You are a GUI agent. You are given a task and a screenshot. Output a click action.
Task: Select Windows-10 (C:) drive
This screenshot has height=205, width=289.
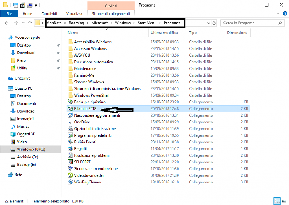pyautogui.click(x=31, y=149)
